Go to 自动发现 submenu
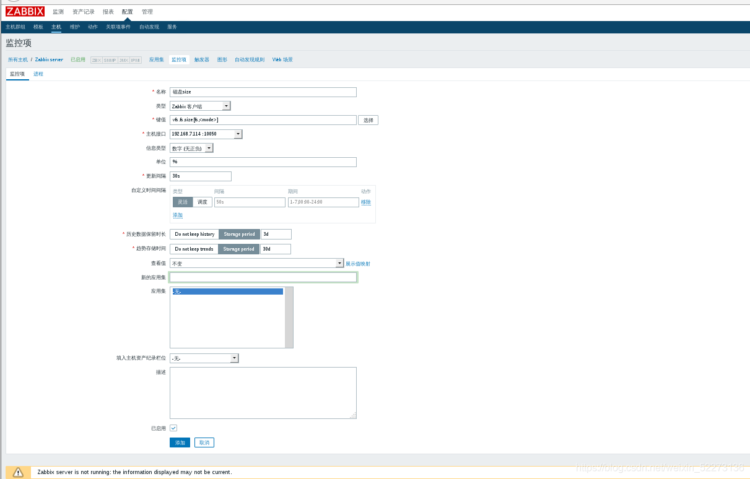Image resolution: width=750 pixels, height=479 pixels. (x=149, y=27)
